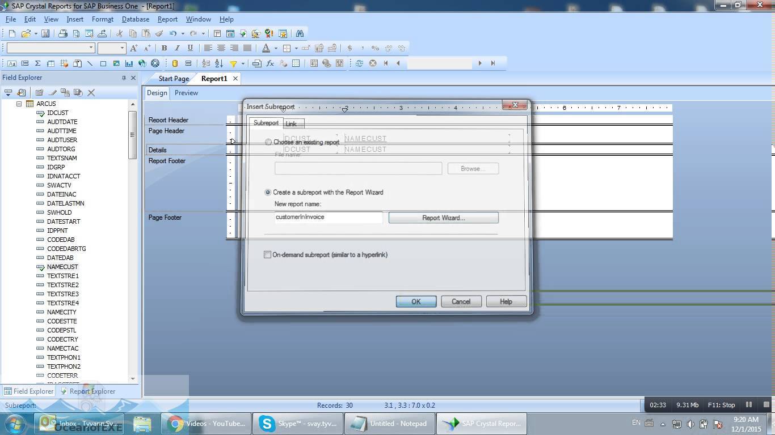This screenshot has height=435, width=775.
Task: Select the Insert Picture tool
Action: click(116, 63)
